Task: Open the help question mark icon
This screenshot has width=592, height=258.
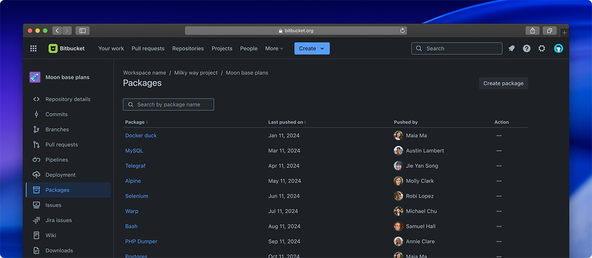Action: pyautogui.click(x=527, y=48)
